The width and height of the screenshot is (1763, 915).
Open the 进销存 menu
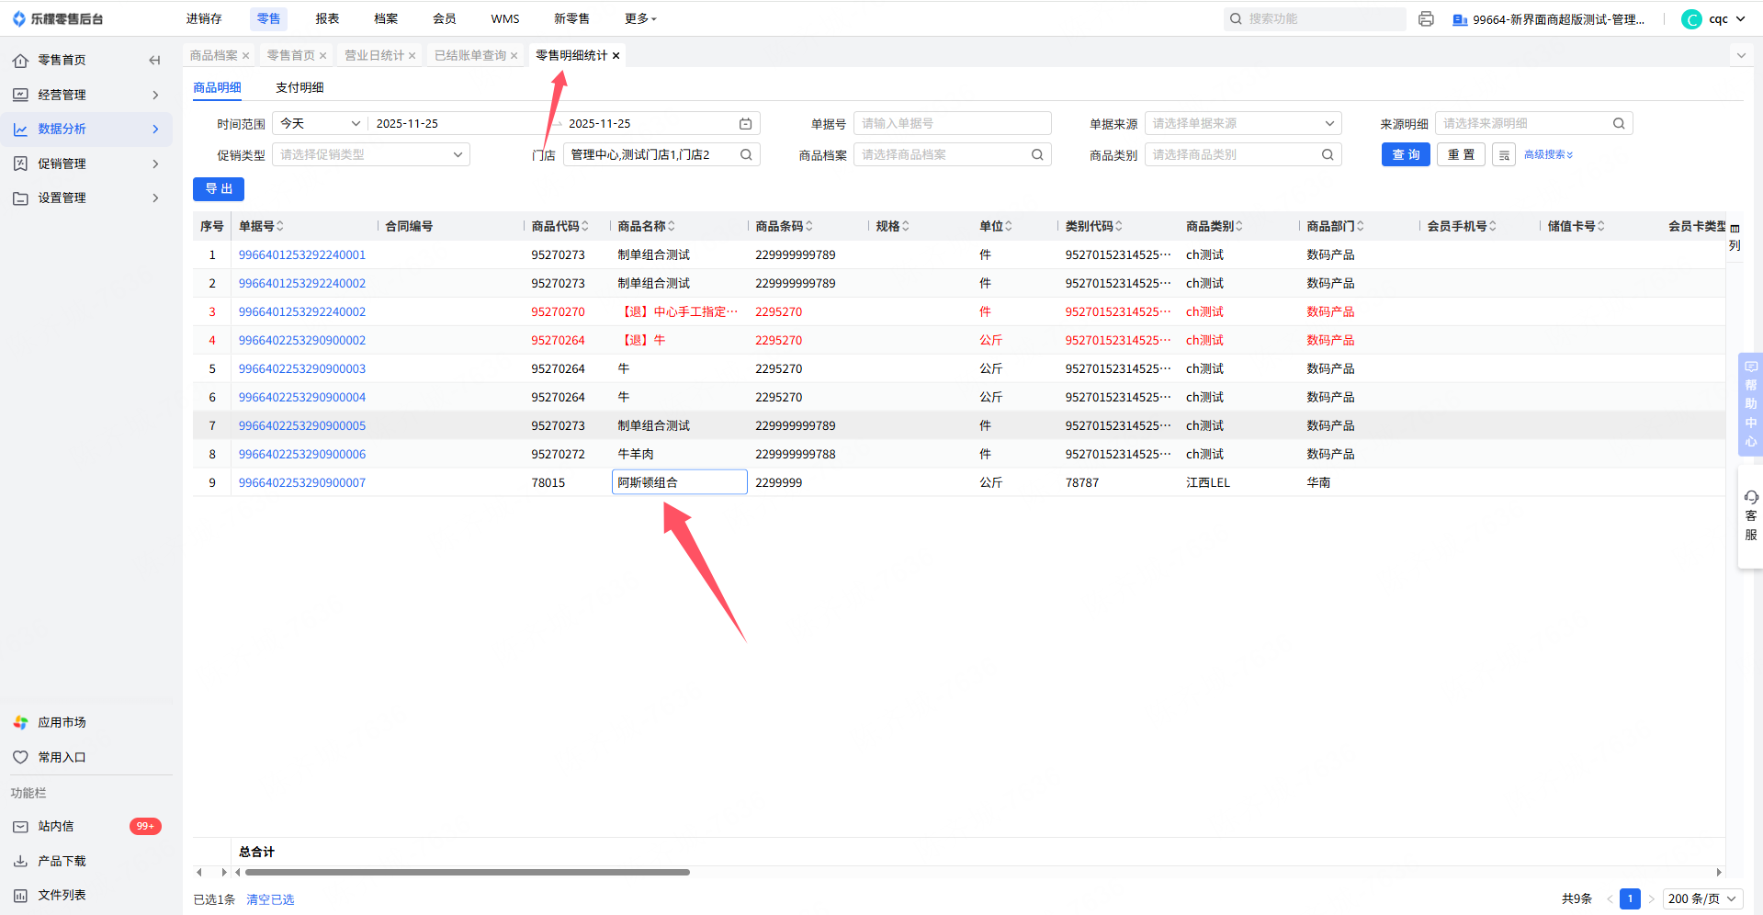(x=204, y=19)
